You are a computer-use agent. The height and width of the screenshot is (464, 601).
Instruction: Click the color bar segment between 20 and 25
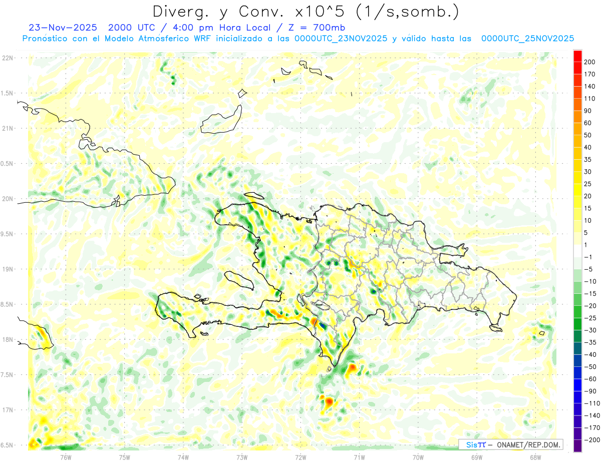(x=577, y=190)
